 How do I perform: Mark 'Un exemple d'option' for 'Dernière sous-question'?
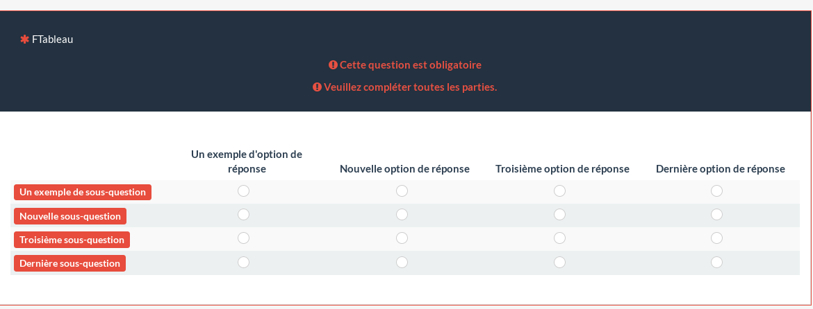[x=243, y=263]
